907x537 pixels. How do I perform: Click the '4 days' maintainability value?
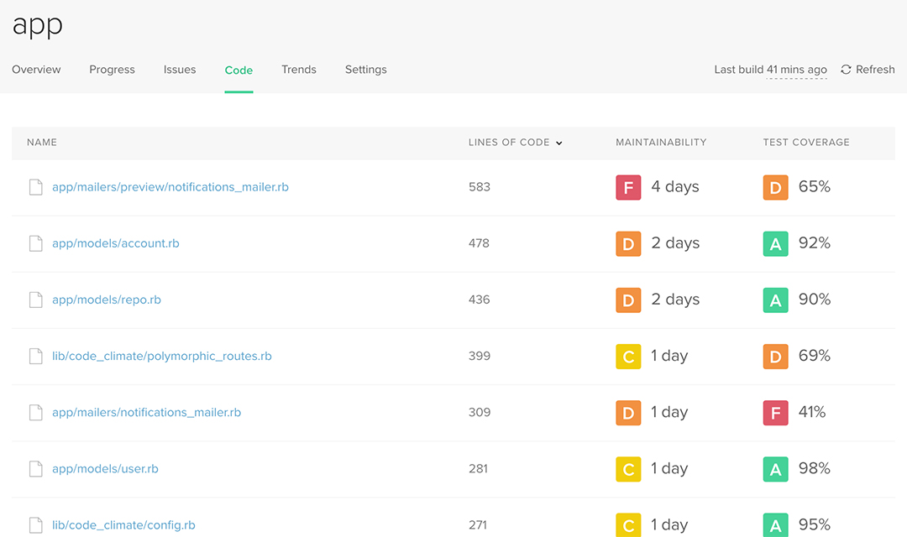(x=675, y=187)
